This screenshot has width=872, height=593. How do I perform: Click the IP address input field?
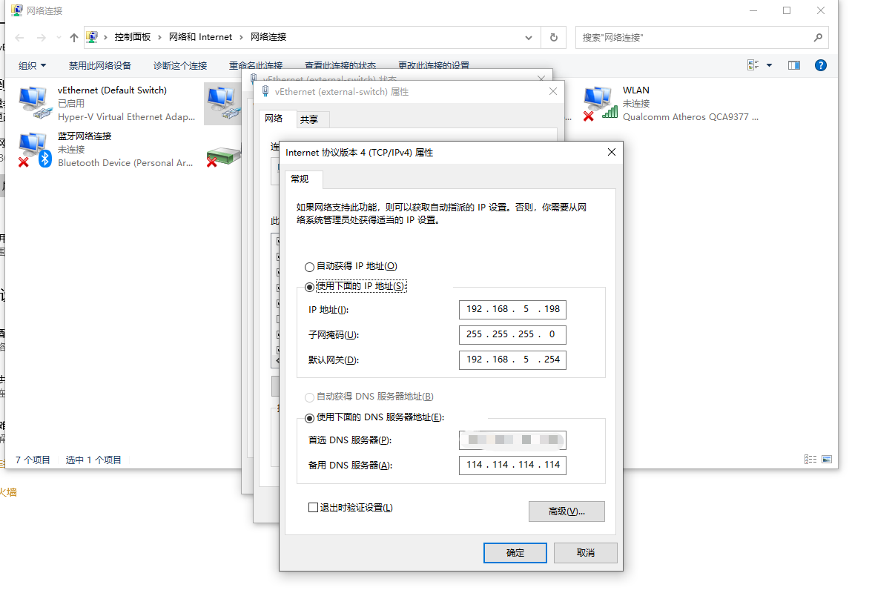pyautogui.click(x=513, y=310)
